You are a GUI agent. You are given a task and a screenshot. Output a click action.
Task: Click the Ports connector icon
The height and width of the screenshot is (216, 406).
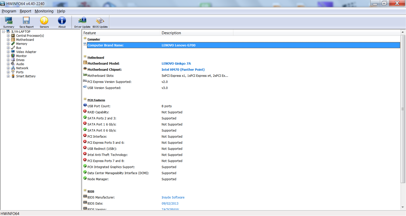[13, 72]
